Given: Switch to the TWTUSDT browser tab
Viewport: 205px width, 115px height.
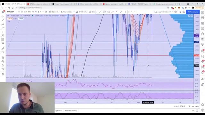Looking at the screenshot, I should [x=13, y=4].
